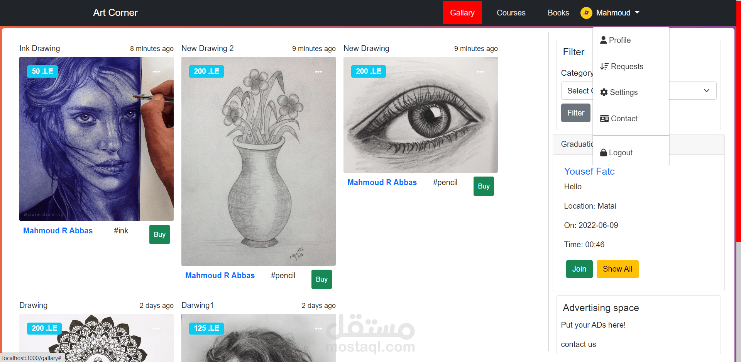This screenshot has width=741, height=362.
Task: Buy the Ink Drawing artwork
Action: click(159, 235)
